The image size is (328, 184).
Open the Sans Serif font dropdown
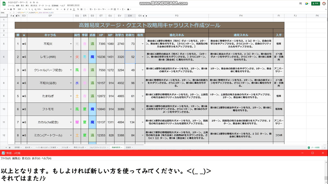point(49,9)
